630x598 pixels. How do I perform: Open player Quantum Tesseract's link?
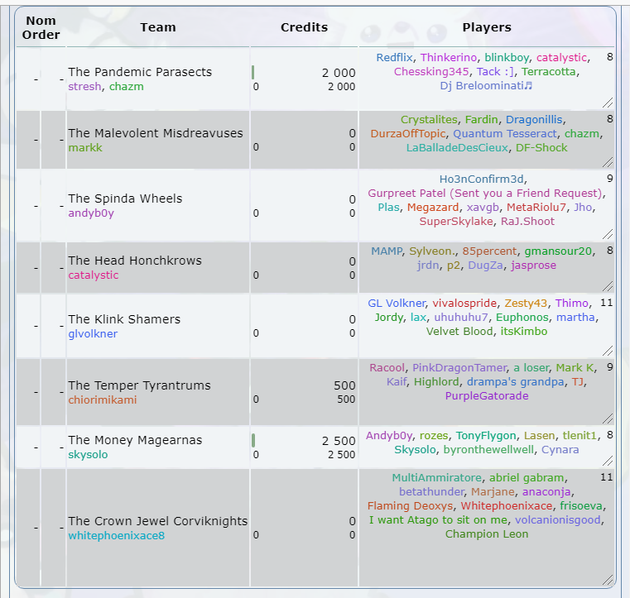[505, 134]
